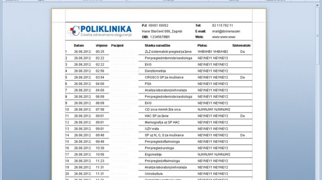Click the Mamografija uz SP HAC entry
Screen dimensions: 322x180
[162, 123]
